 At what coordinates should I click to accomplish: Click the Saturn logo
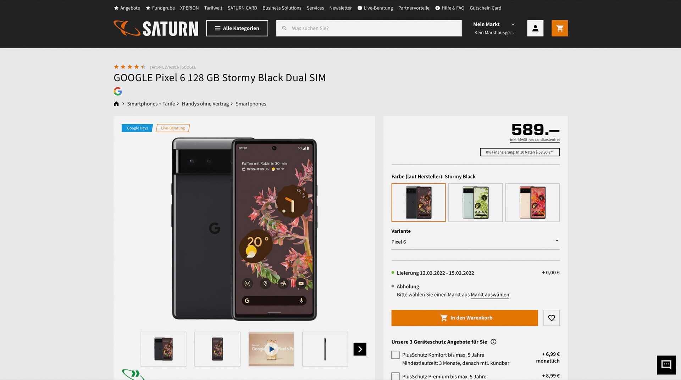point(156,28)
